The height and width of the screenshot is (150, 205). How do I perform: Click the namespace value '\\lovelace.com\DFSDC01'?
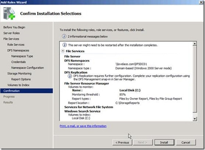131,64
